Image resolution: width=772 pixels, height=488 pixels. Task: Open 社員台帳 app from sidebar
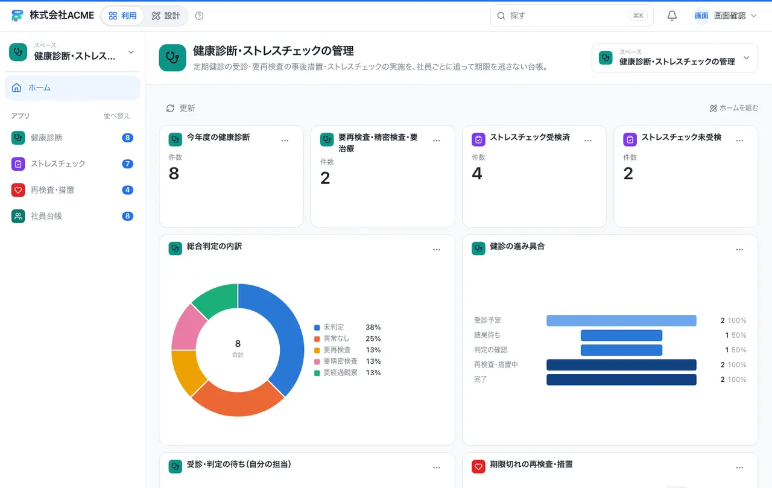click(x=72, y=216)
